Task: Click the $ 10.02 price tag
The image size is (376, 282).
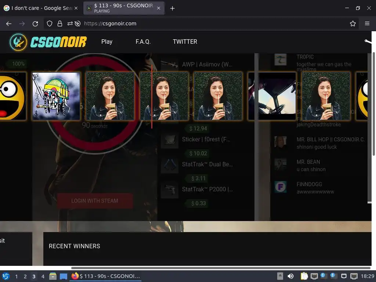Action: click(198, 153)
